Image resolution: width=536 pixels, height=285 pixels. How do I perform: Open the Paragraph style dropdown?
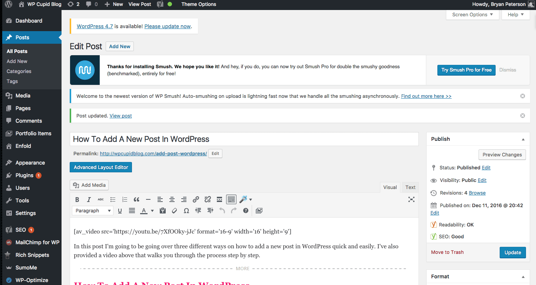point(92,211)
